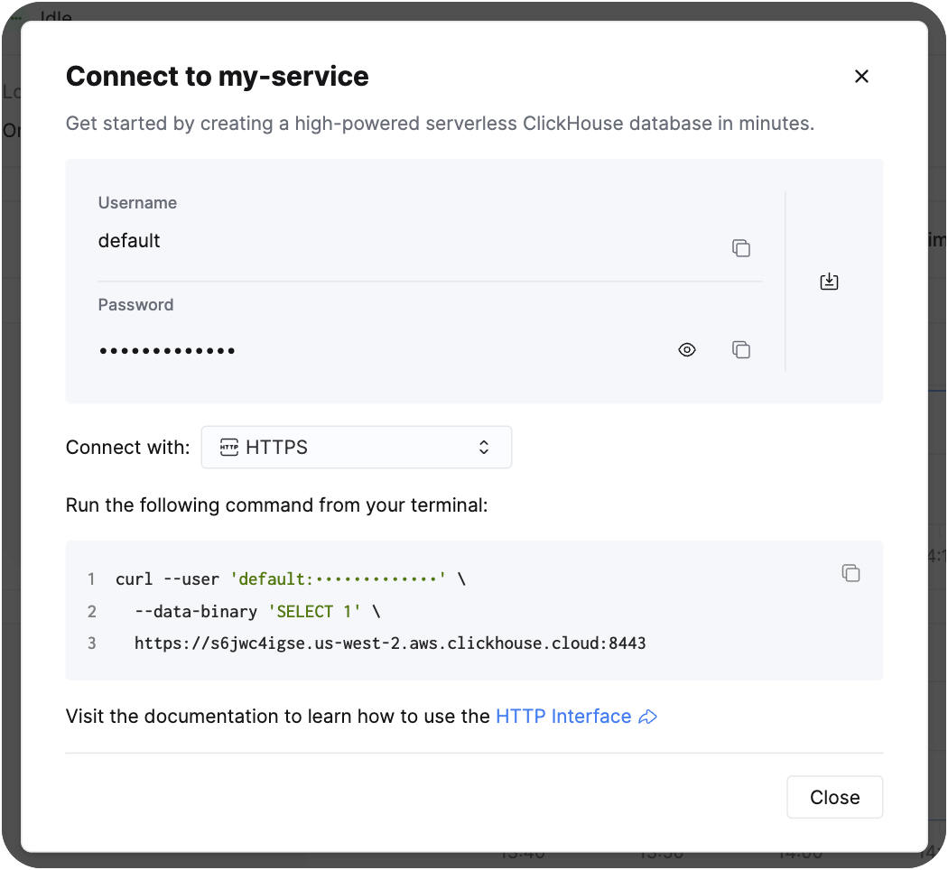The height and width of the screenshot is (870, 948).
Task: Click the username value "default"
Action: coord(129,240)
